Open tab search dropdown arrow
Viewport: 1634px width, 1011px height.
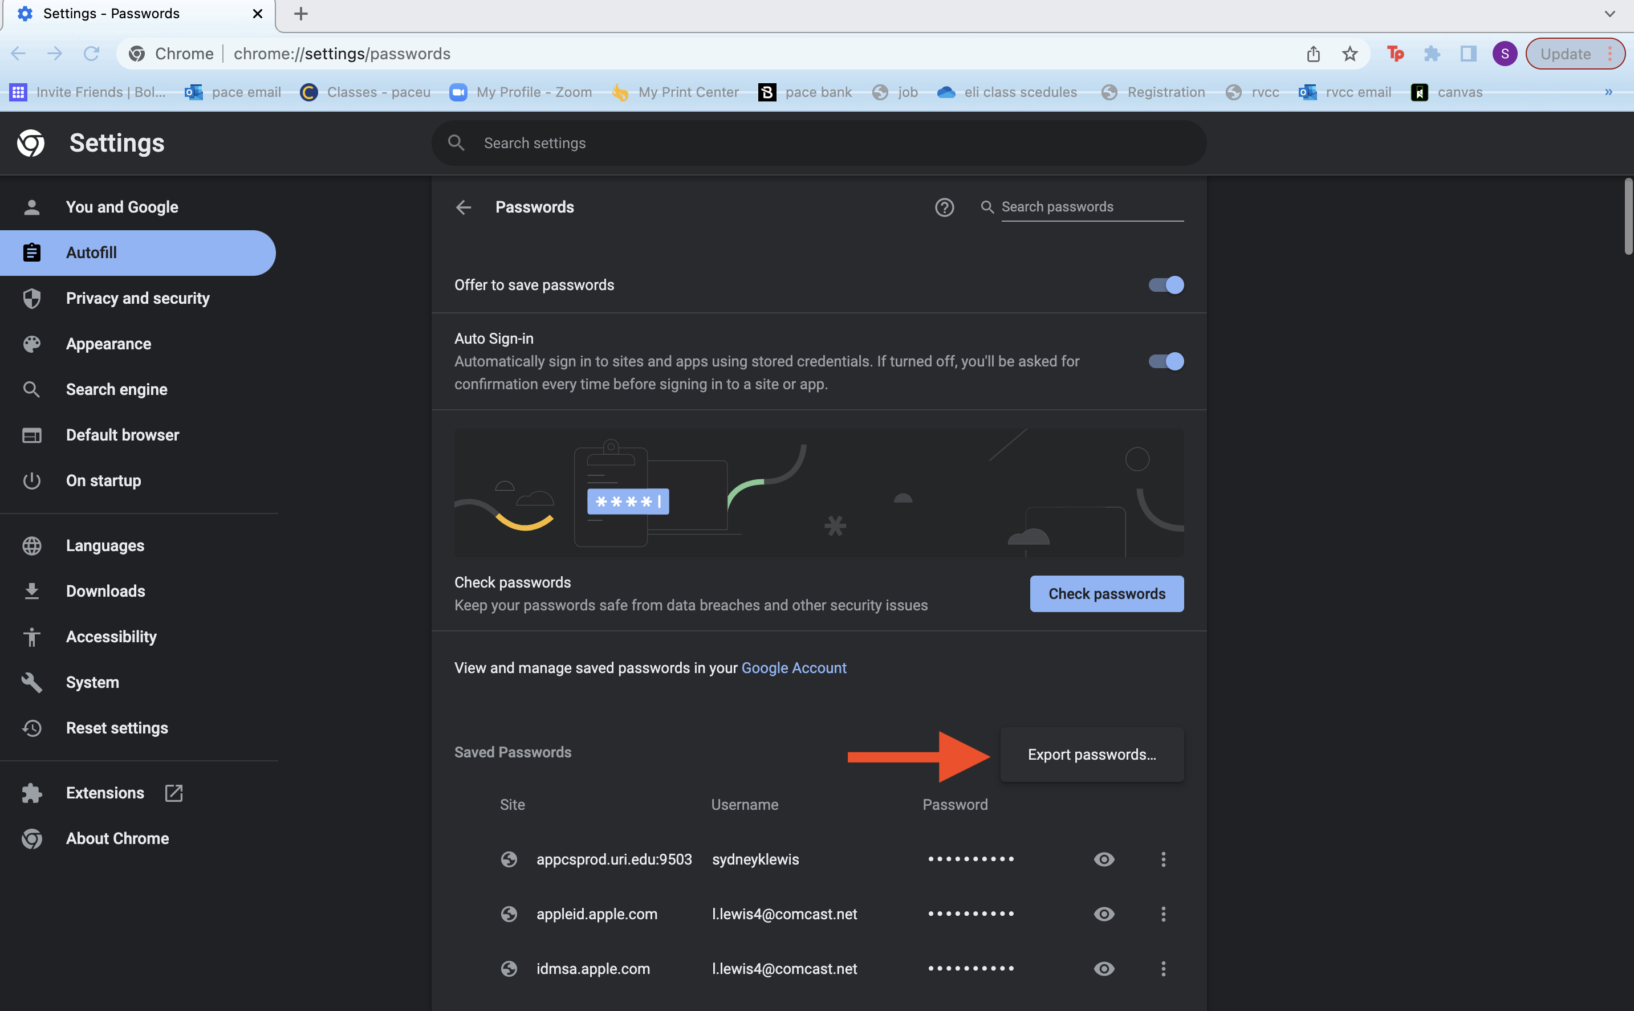coord(1609,13)
